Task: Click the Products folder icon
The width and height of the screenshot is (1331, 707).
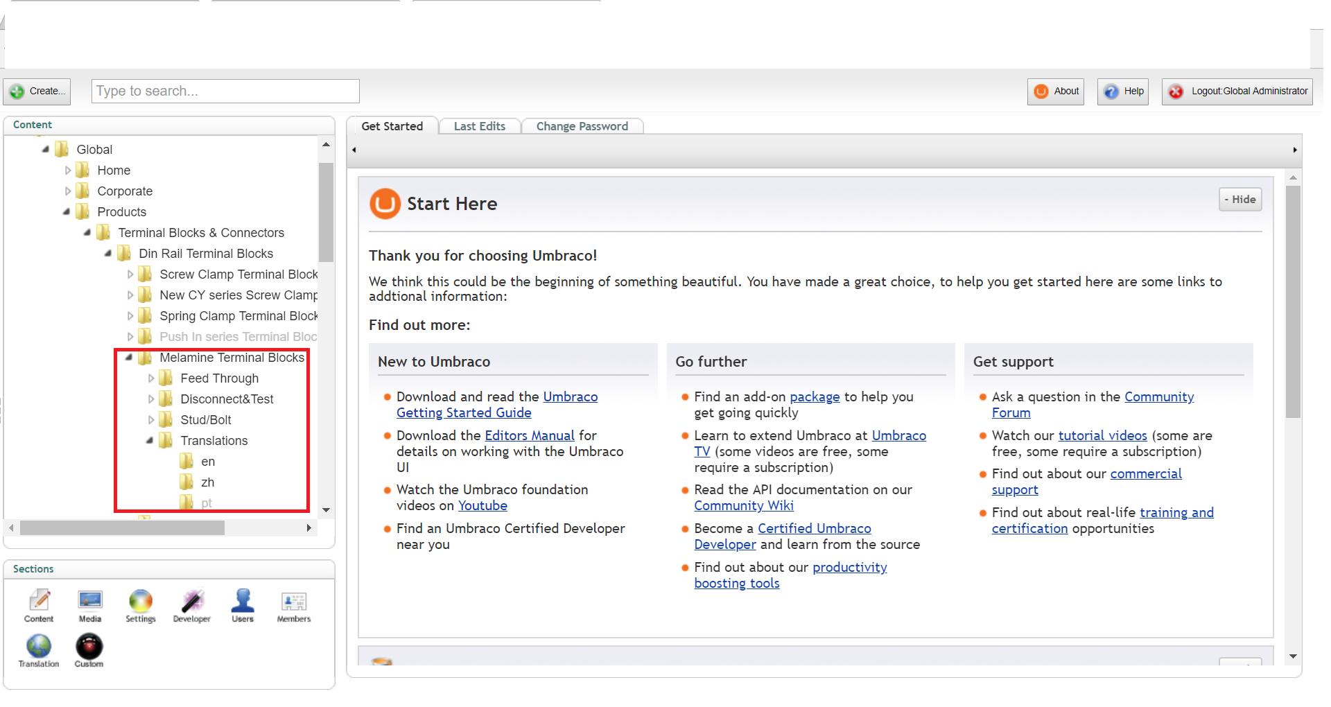Action: [x=83, y=211]
